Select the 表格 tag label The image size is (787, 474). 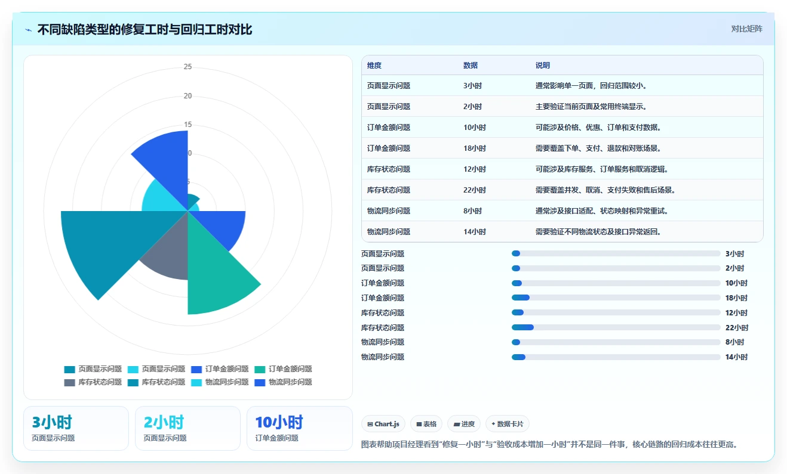click(x=430, y=425)
